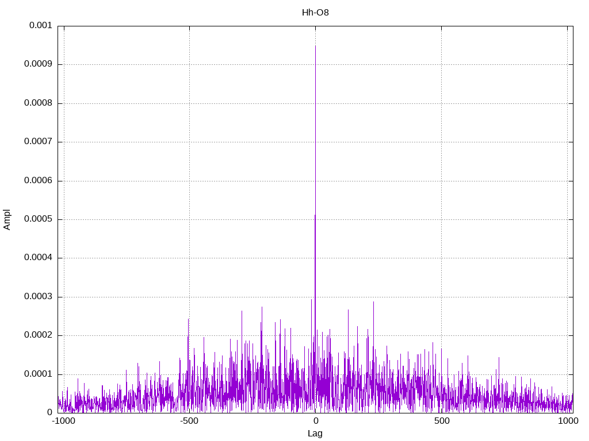Click the 0 label on the x-axis

pos(315,421)
